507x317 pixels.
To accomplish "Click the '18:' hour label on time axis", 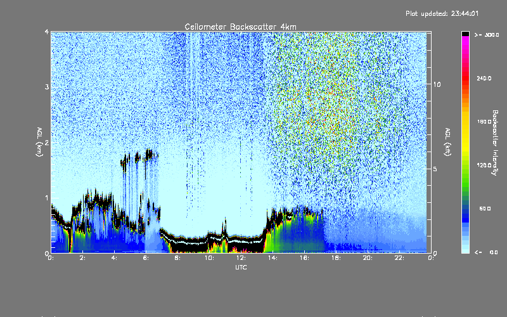I will tap(336, 258).
